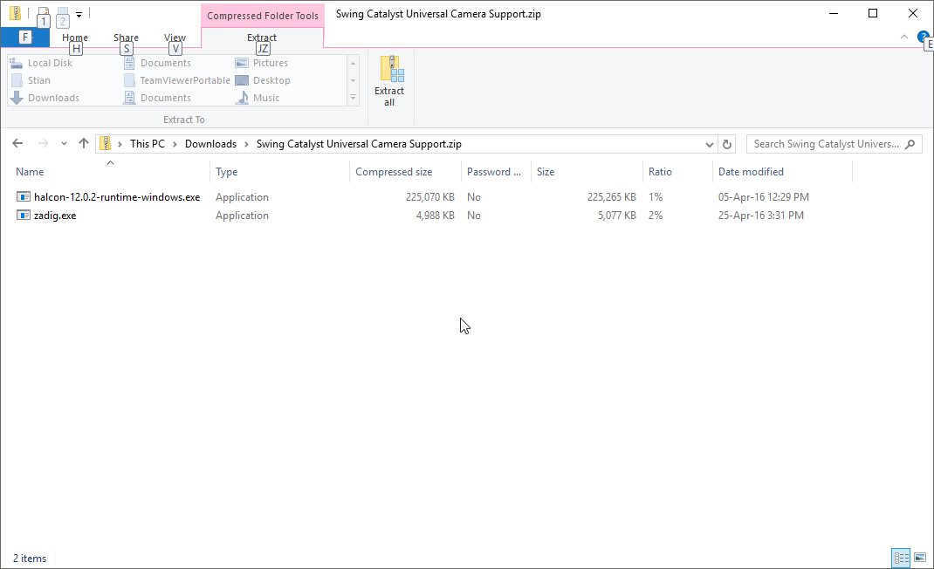Choose TeamViewerPortable extract destination

[177, 80]
